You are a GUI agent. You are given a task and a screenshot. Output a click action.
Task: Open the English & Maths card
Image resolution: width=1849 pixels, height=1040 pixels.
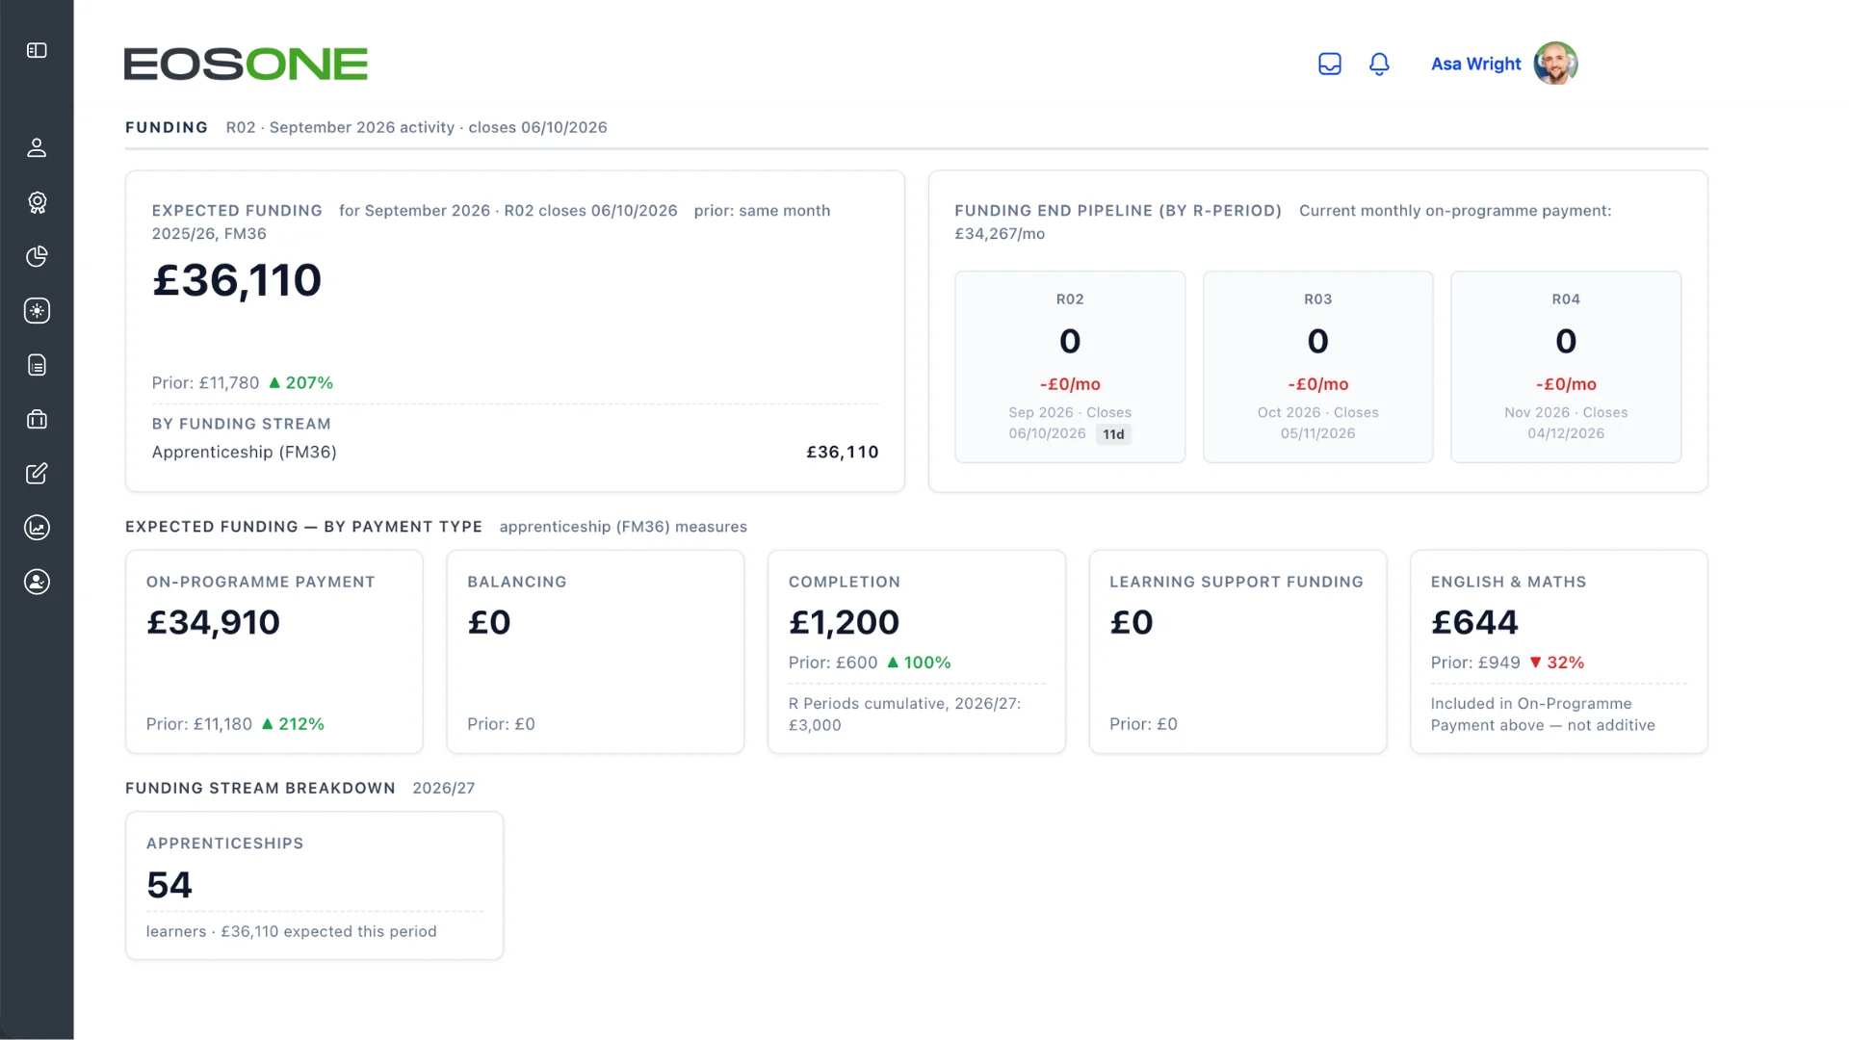(1559, 652)
